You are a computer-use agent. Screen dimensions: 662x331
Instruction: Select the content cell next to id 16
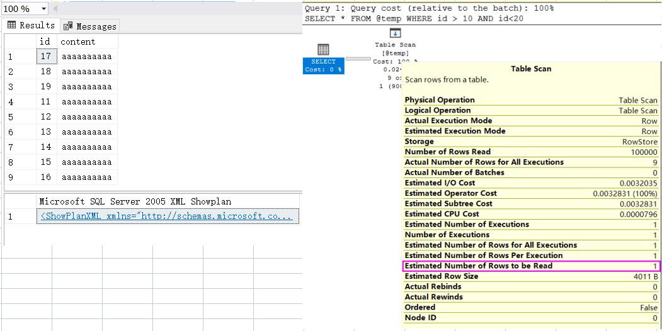click(x=86, y=177)
